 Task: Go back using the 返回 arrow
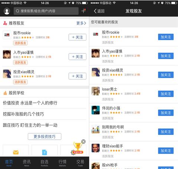click(x=99, y=11)
